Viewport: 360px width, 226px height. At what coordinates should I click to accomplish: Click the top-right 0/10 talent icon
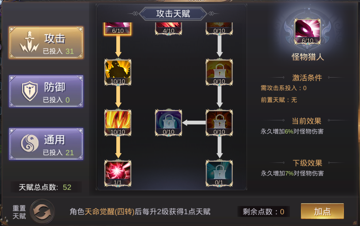point(219,28)
